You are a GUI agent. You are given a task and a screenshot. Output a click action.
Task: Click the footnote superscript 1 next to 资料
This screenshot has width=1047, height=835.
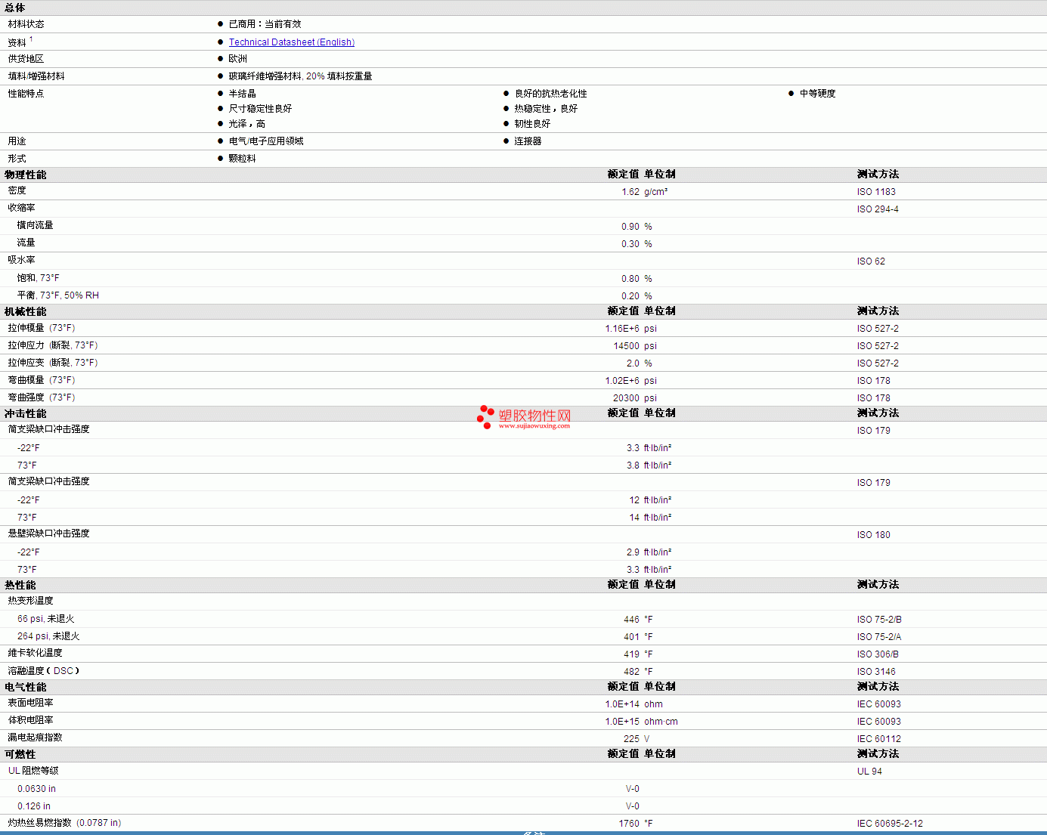[x=31, y=39]
